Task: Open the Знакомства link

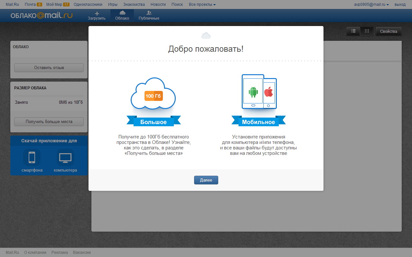Action: [x=134, y=4]
